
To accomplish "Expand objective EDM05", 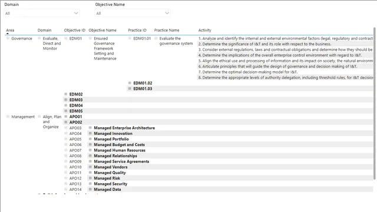I will pyautogui.click(x=65, y=111).
